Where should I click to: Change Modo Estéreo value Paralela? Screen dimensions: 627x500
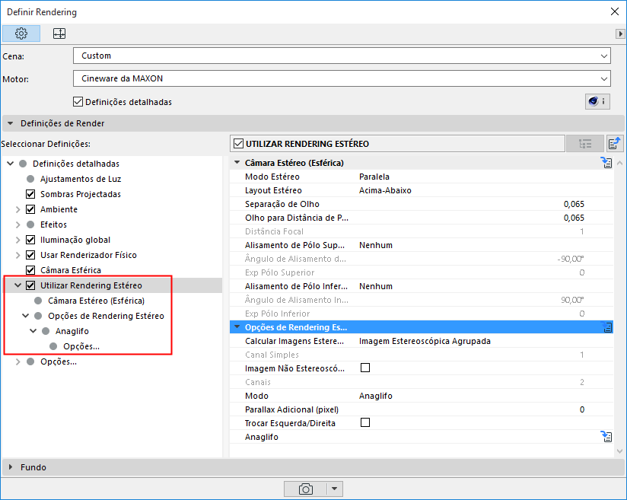coord(374,177)
